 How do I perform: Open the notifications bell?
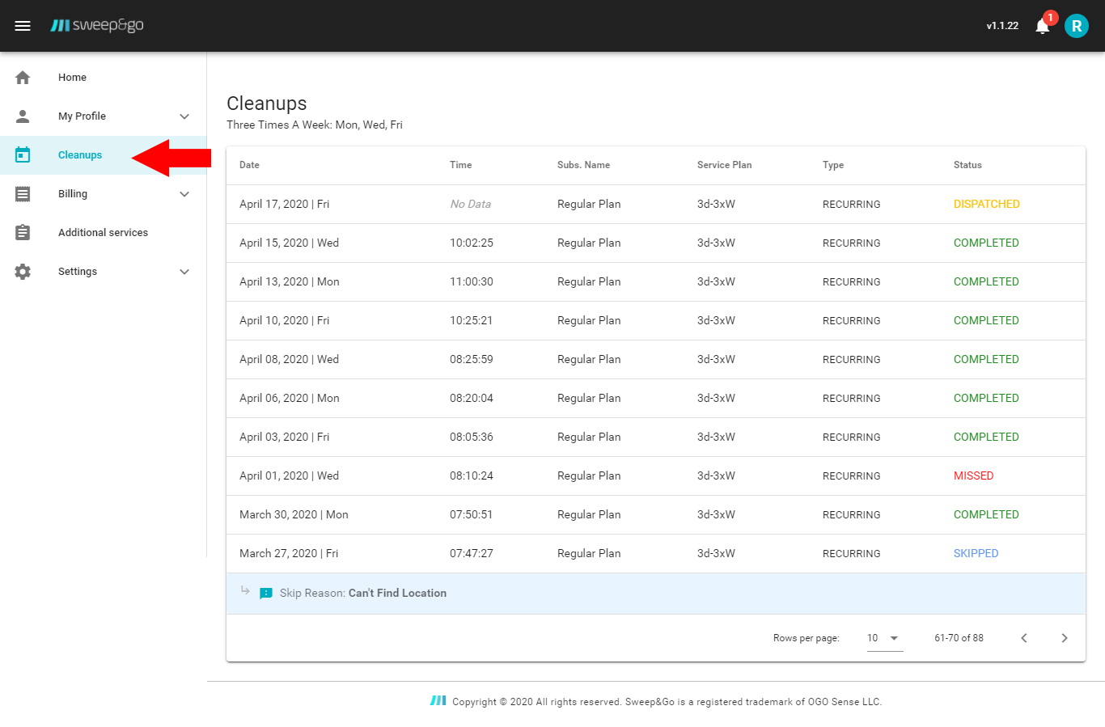point(1043,26)
